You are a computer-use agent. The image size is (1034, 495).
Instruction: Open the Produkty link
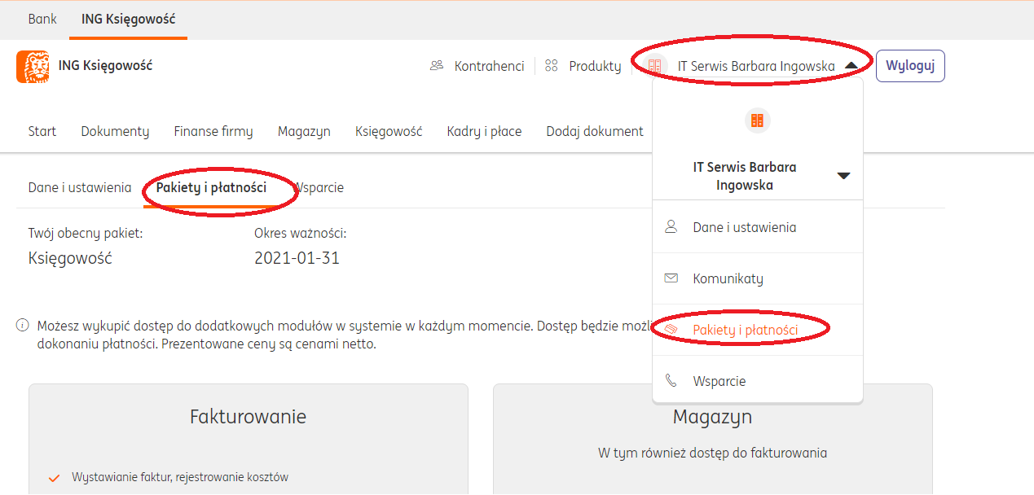[x=595, y=67]
